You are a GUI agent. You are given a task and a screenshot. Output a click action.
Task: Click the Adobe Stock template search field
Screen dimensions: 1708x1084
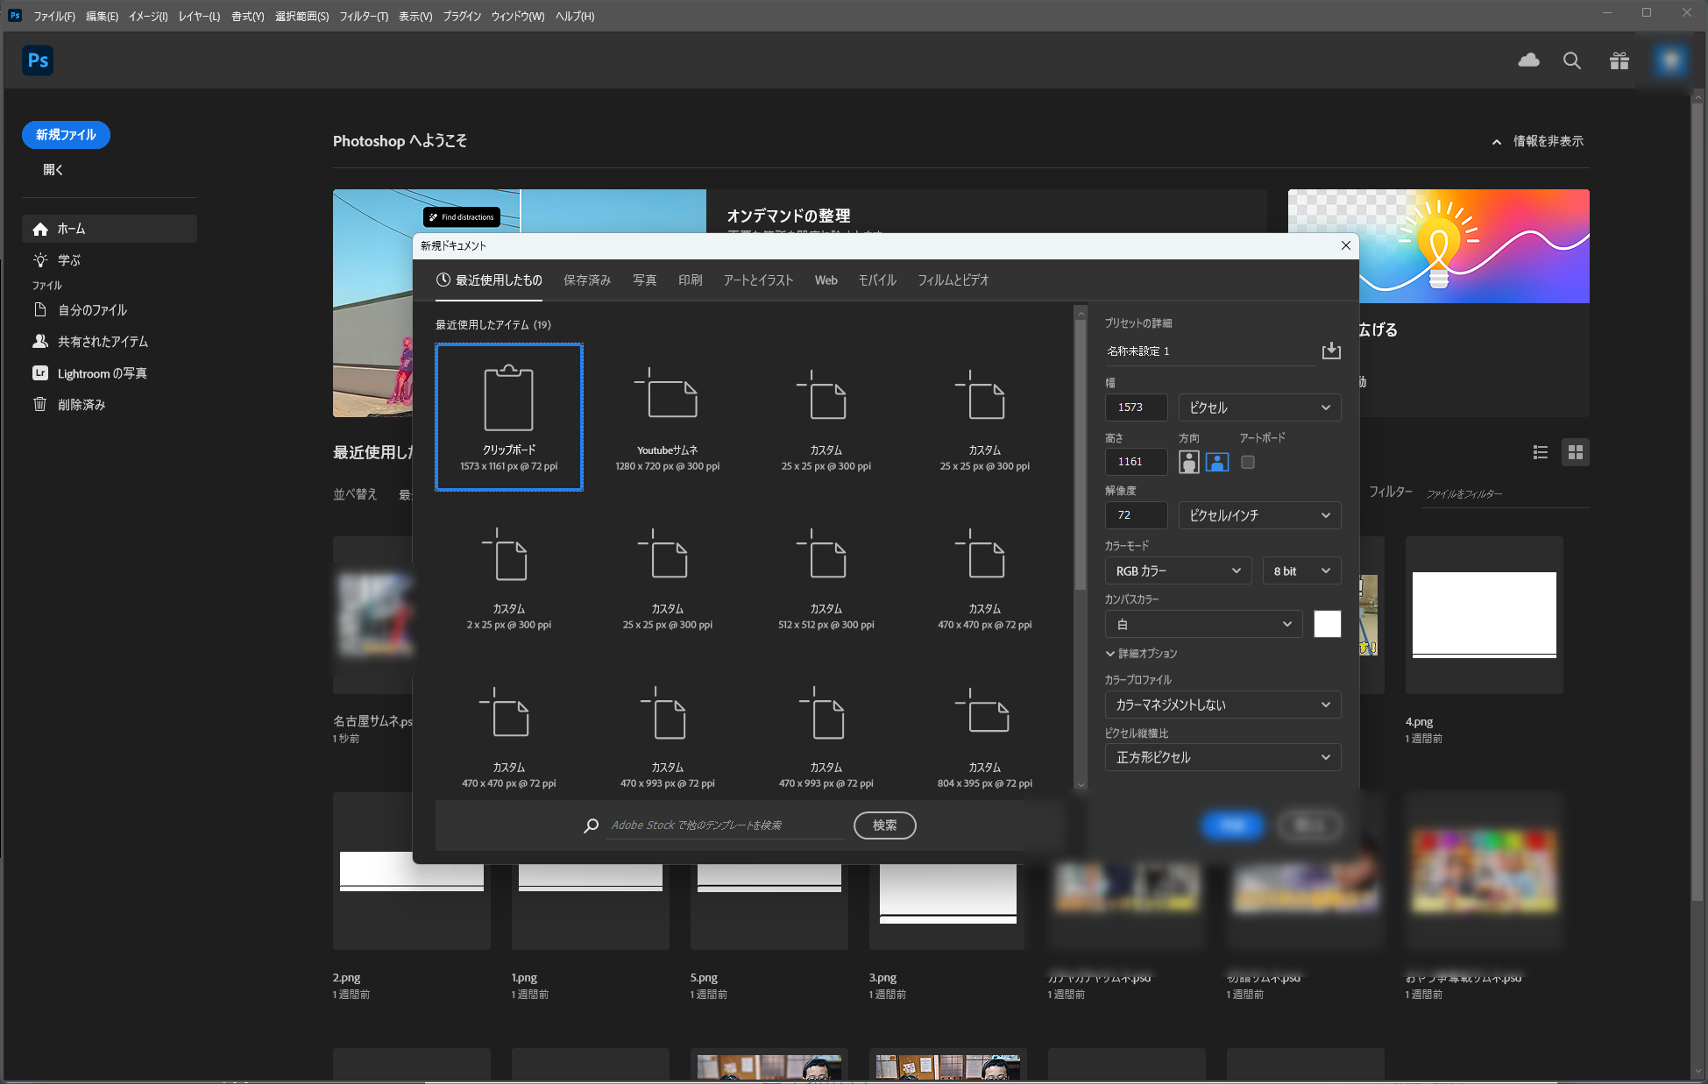[x=726, y=825]
